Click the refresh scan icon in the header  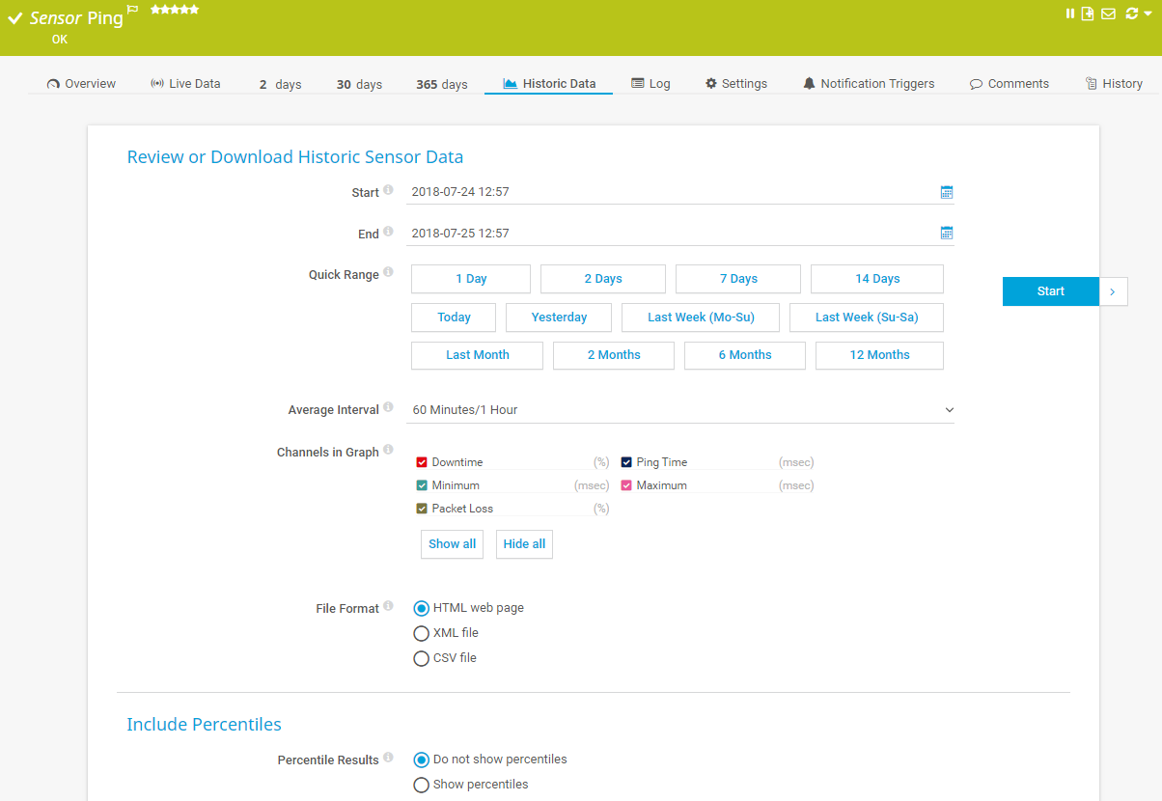(1131, 14)
